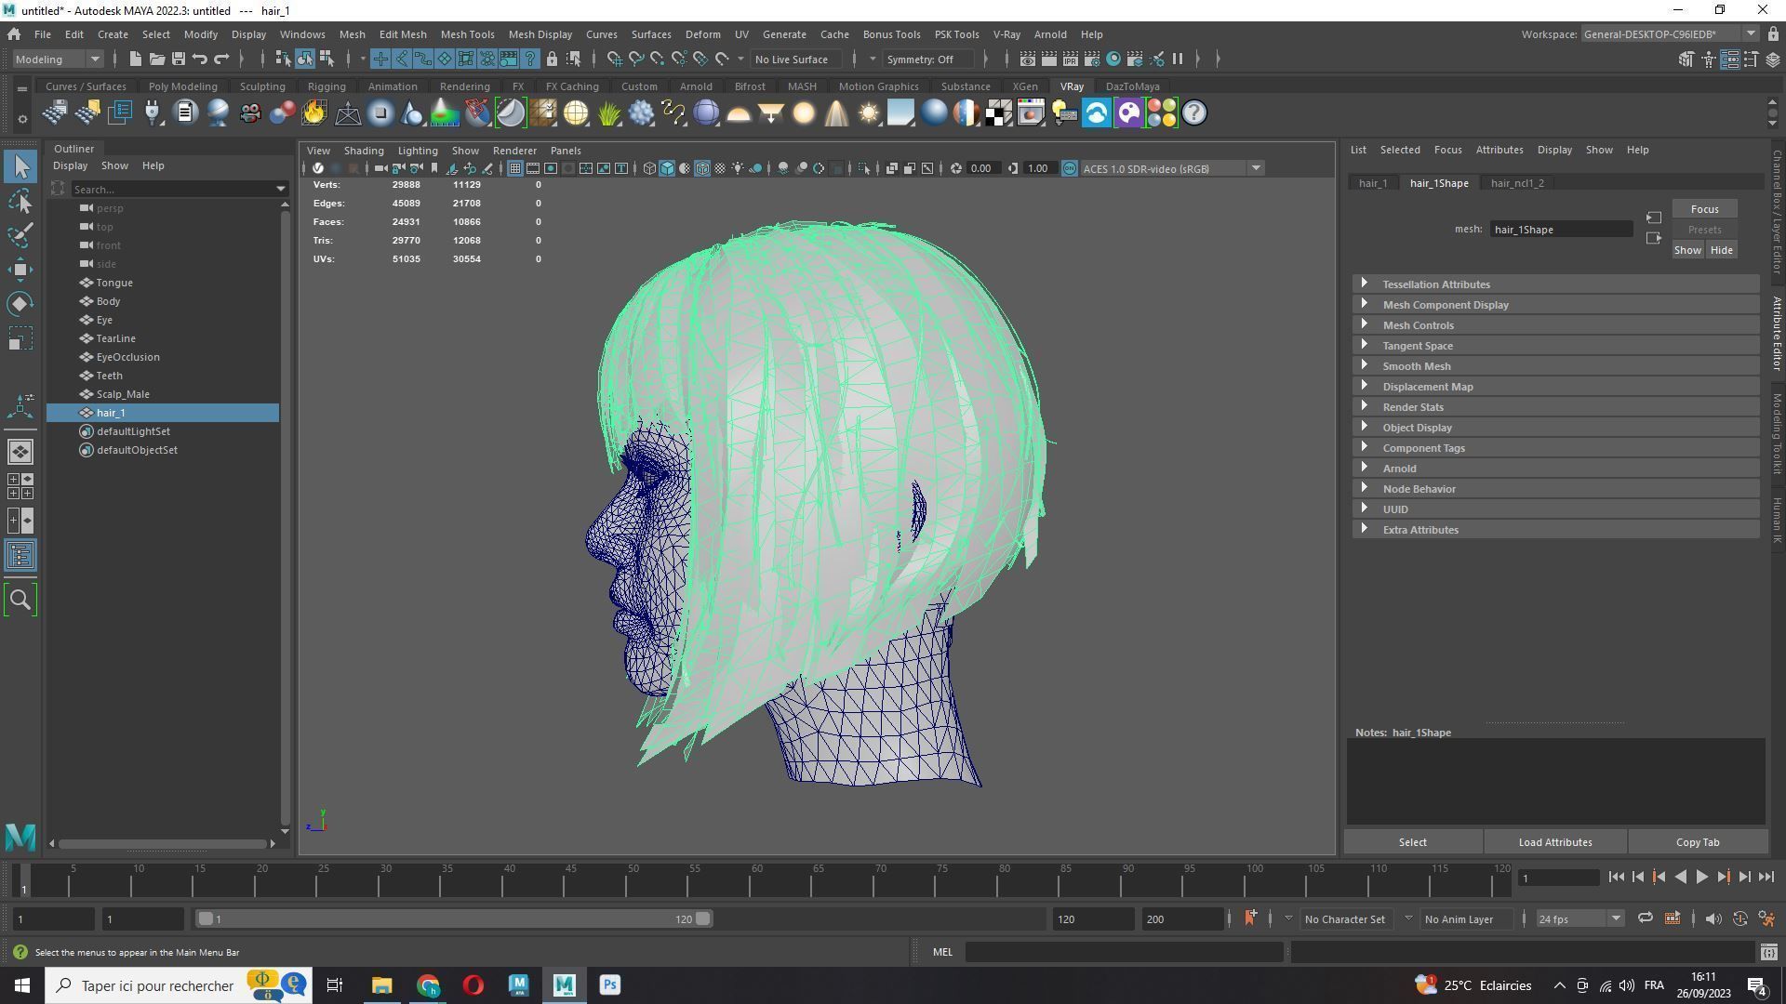Toggle wireframe on shaded in viewport
1786x1004 pixels.
click(x=702, y=169)
